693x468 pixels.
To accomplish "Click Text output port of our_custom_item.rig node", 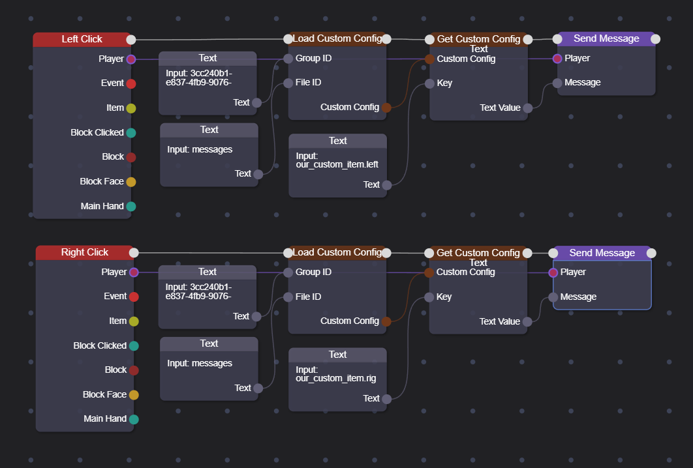I will [x=387, y=399].
